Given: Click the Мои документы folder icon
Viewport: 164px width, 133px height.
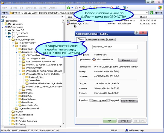Looking at the screenshot, I should click(6, 24).
